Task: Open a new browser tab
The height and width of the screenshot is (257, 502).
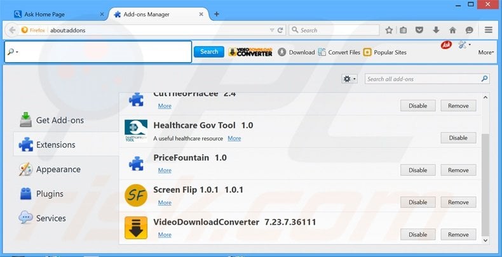Action: coord(217,14)
